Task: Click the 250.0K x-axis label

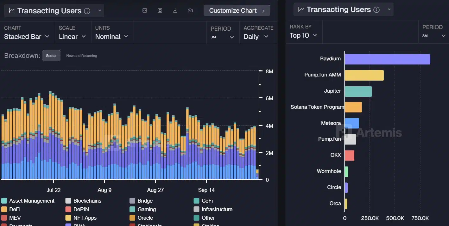Action: click(x=370, y=218)
